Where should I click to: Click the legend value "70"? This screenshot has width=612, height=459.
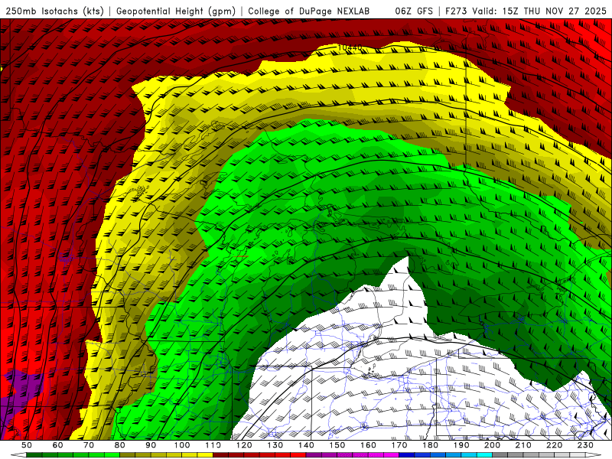(89, 445)
